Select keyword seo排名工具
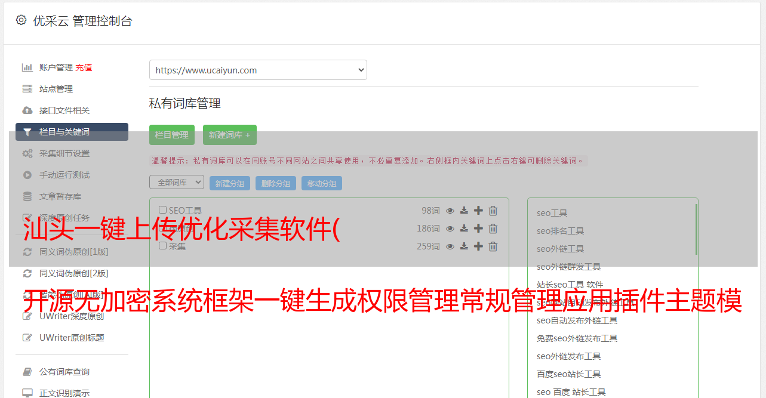The height and width of the screenshot is (398, 766). [x=561, y=231]
